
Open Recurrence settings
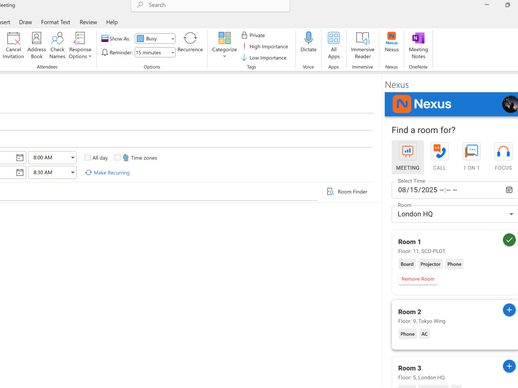pos(190,42)
